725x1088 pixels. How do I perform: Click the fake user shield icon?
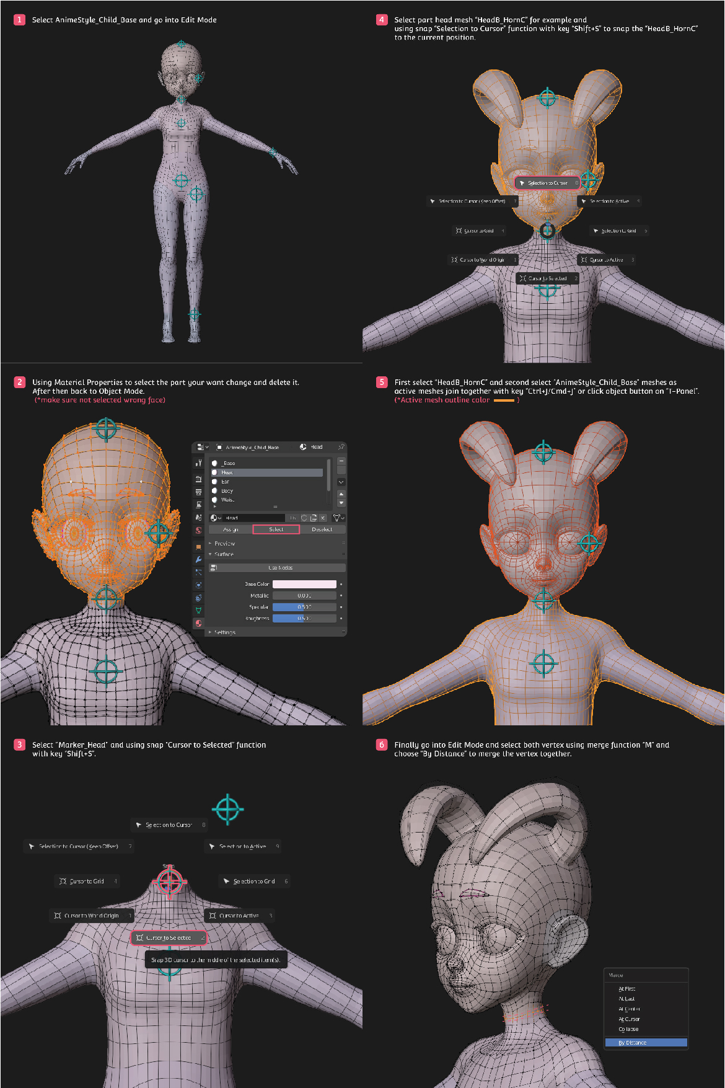coord(304,518)
